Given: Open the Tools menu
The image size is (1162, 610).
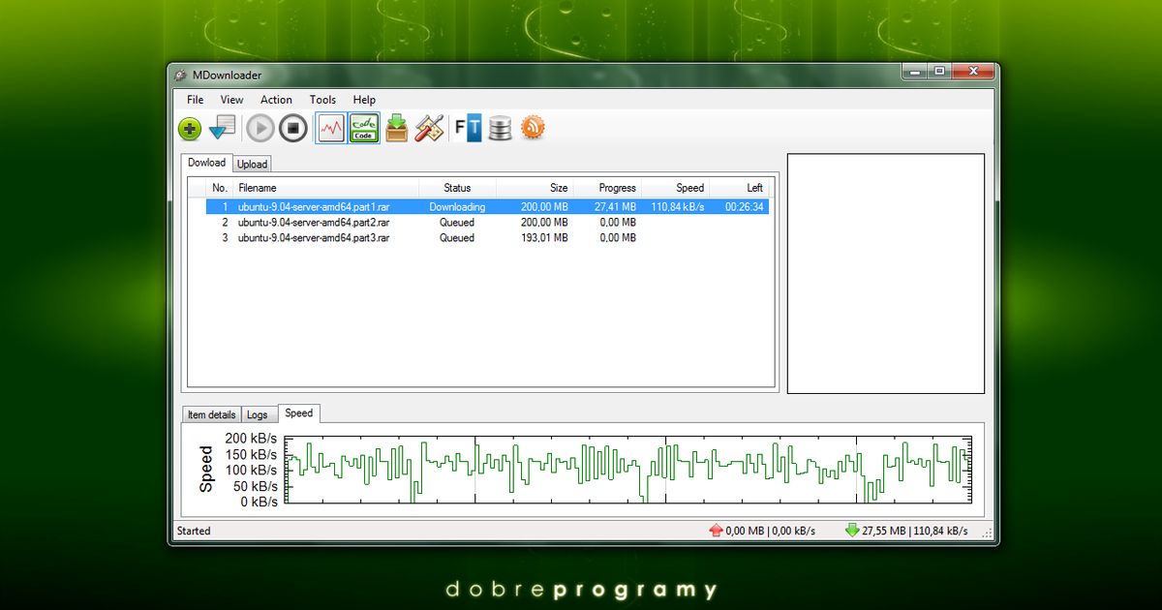Looking at the screenshot, I should coord(322,100).
